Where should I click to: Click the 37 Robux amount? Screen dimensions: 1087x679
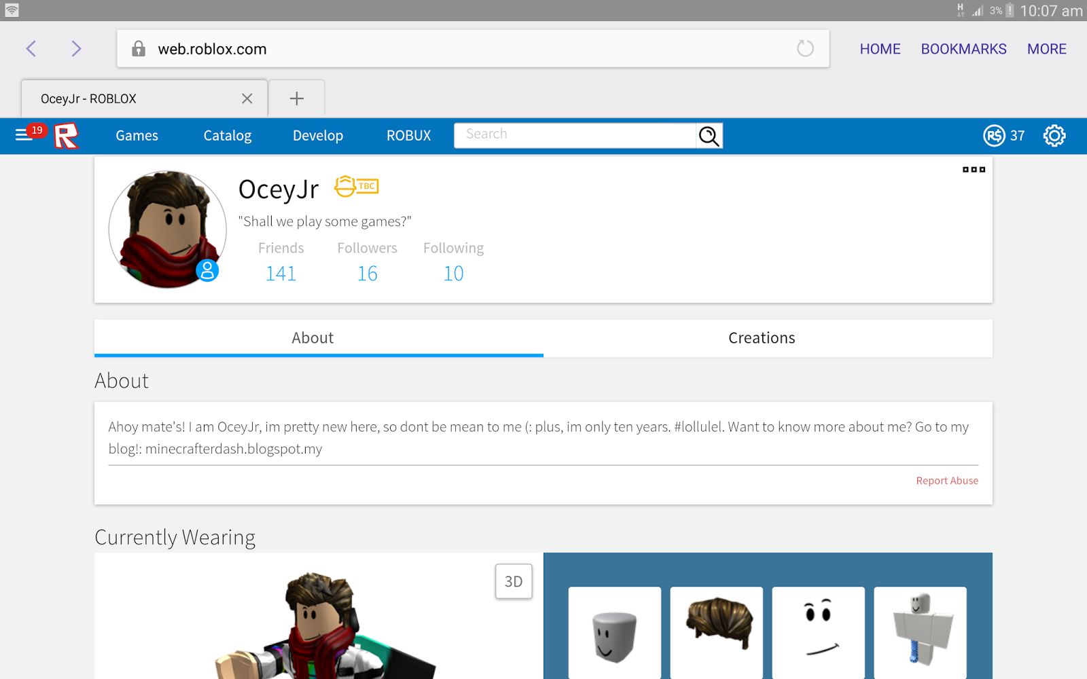pyautogui.click(x=1017, y=136)
